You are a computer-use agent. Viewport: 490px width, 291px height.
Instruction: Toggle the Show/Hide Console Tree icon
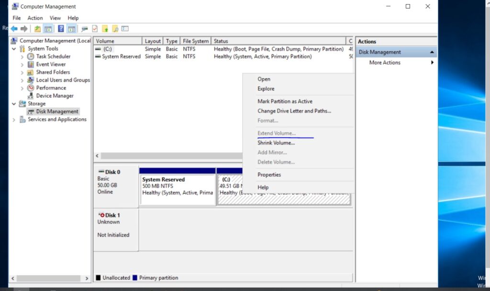48,29
